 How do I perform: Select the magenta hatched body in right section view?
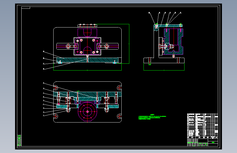pyautogui.click(x=174, y=42)
